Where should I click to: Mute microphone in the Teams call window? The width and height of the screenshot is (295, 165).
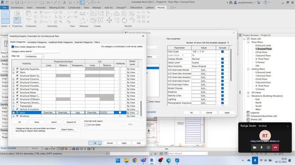pos(261,148)
